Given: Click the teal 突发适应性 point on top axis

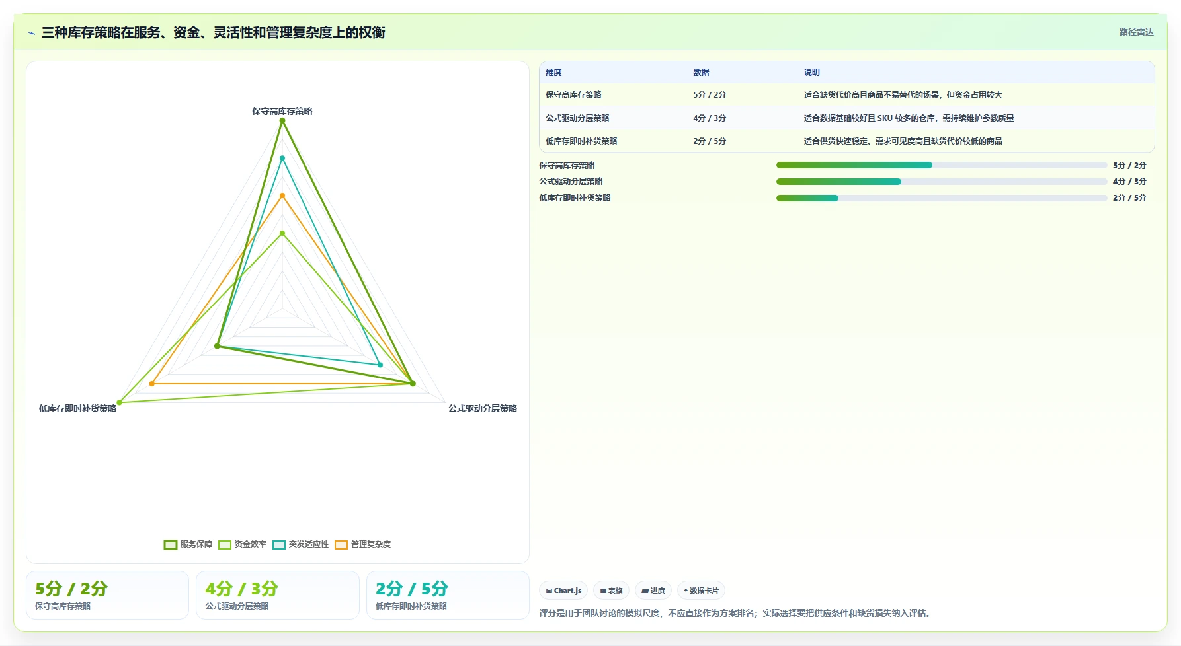Looking at the screenshot, I should coord(282,158).
